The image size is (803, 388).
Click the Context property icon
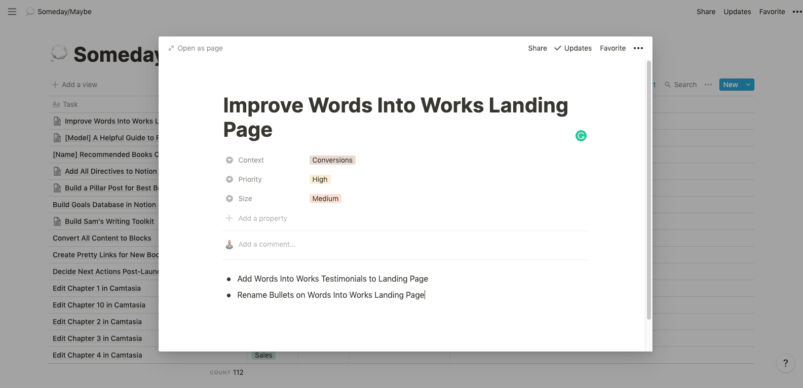230,160
